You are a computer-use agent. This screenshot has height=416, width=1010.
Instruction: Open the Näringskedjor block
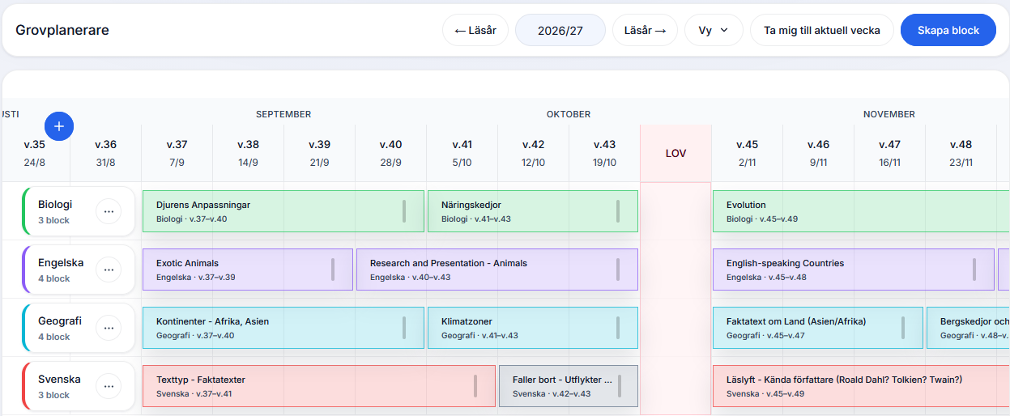coord(533,211)
